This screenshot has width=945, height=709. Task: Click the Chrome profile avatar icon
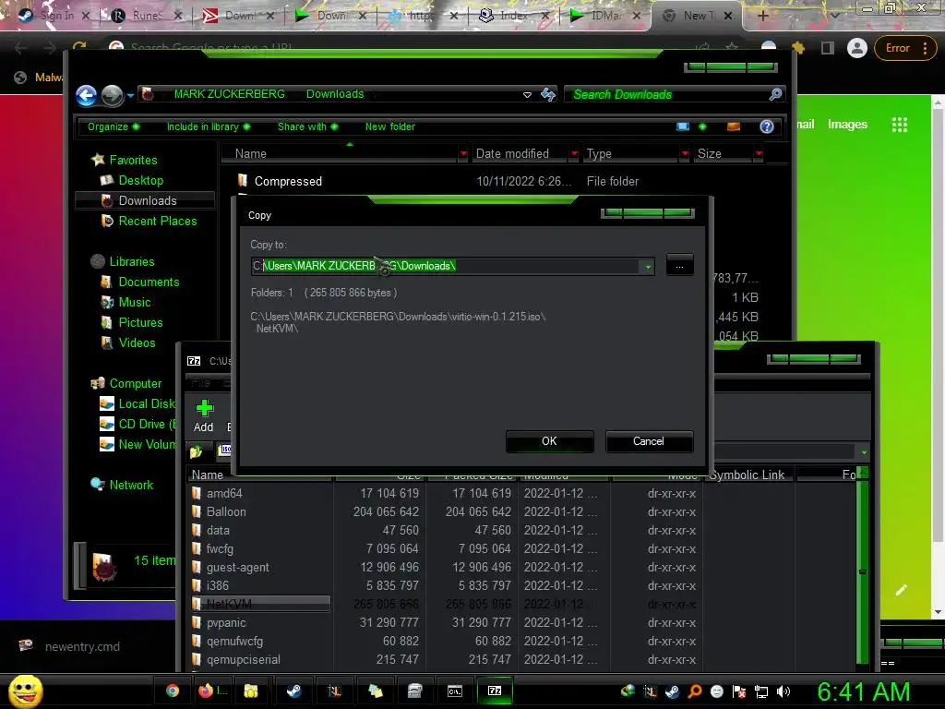click(x=856, y=48)
